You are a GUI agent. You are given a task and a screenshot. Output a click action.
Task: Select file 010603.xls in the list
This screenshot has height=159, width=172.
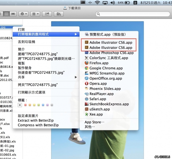[x=8, y=155]
